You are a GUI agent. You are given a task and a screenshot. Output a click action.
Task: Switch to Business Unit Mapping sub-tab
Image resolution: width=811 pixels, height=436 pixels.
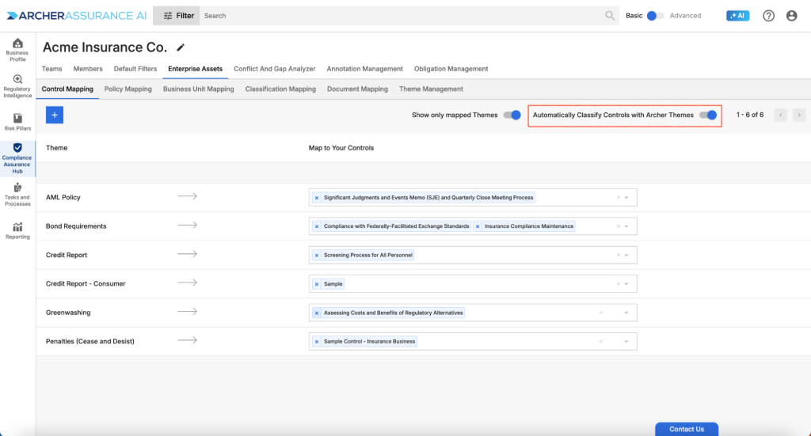point(199,89)
